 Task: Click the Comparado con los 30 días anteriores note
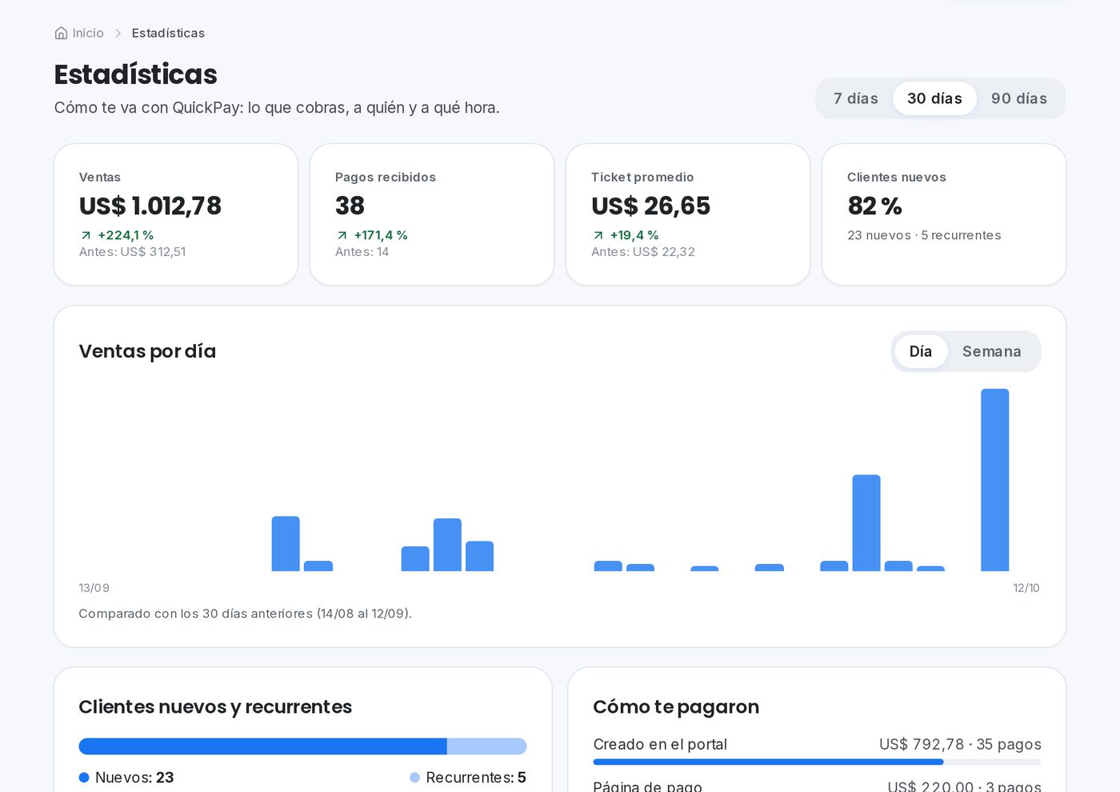pos(245,614)
